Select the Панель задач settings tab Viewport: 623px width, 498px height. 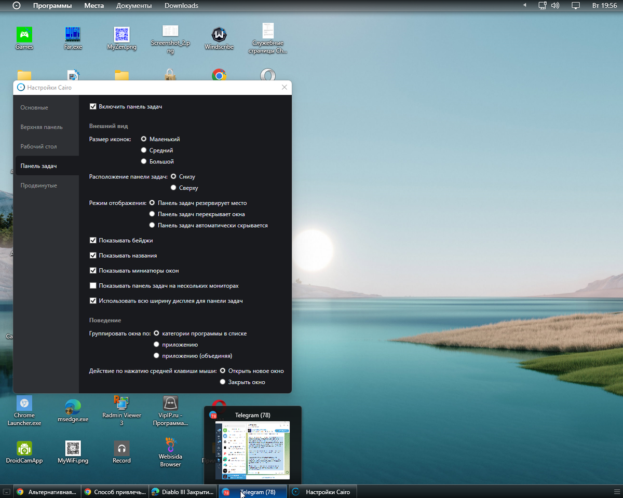[x=47, y=165]
